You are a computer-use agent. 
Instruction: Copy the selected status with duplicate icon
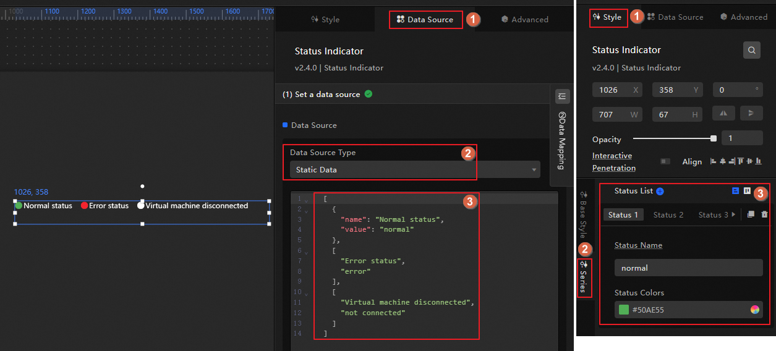[x=751, y=214]
